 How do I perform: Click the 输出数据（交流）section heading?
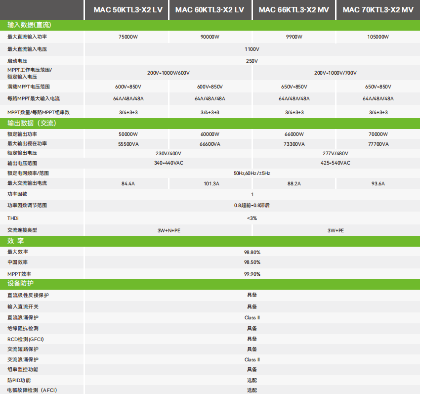tap(32, 123)
